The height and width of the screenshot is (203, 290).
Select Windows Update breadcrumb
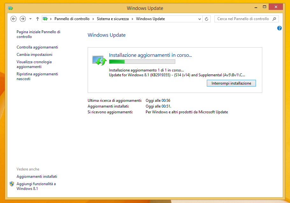150,19
